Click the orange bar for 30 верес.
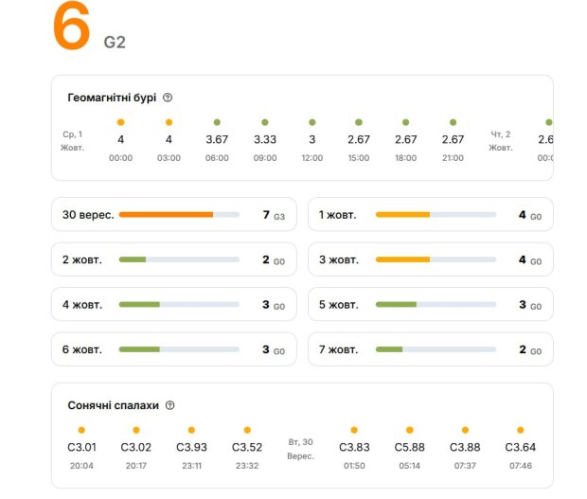The height and width of the screenshot is (499, 587). pyautogui.click(x=166, y=215)
